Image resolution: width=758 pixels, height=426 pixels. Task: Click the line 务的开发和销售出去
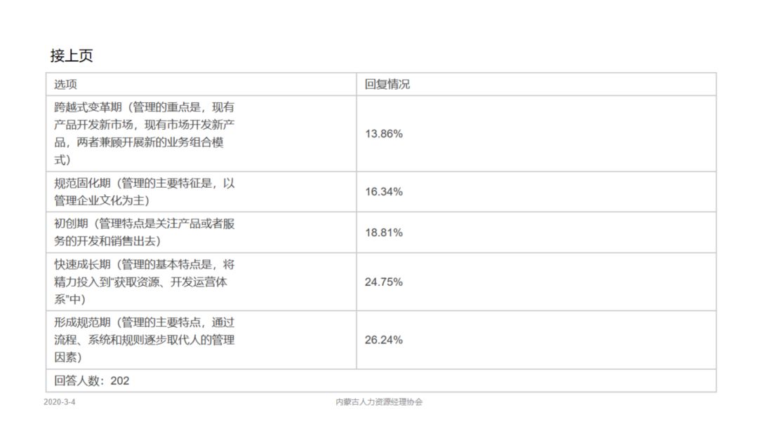(107, 241)
